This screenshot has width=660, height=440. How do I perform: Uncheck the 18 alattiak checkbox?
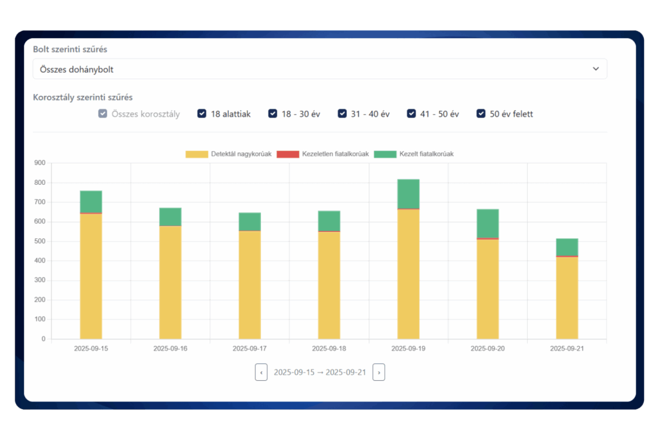tap(202, 114)
